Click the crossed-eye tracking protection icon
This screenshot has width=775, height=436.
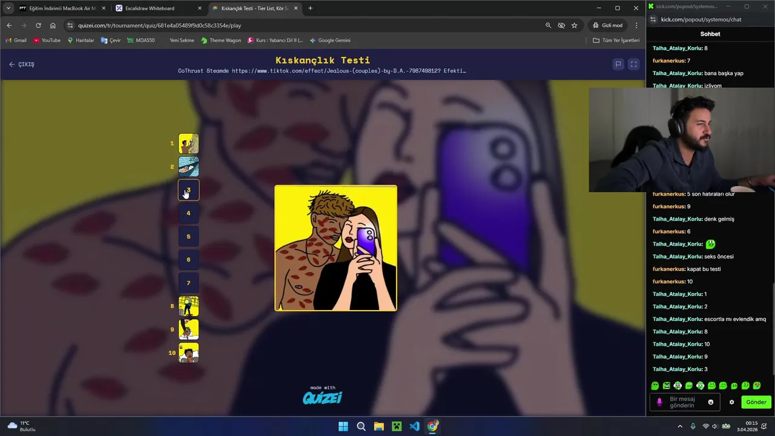click(x=561, y=25)
